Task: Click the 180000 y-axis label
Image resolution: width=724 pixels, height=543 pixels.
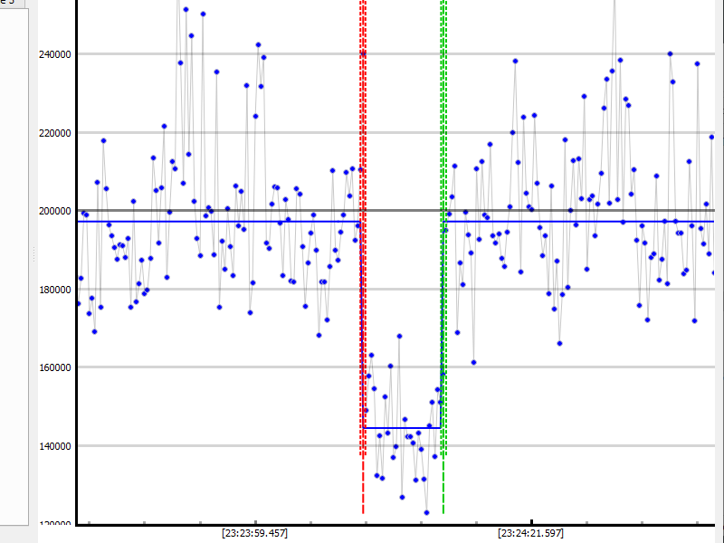Action: 54,290
